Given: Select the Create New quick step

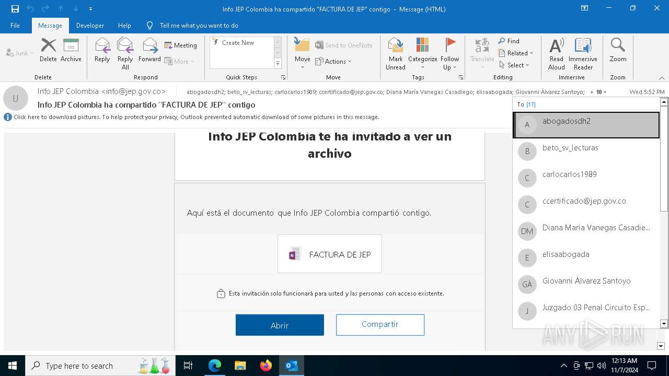Looking at the screenshot, I should click(x=238, y=43).
